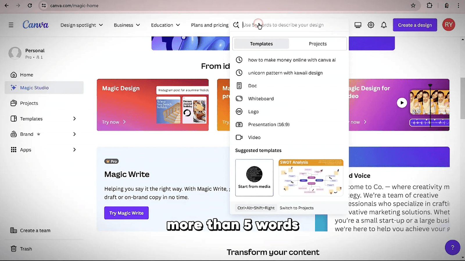The image size is (465, 261).
Task: Click the Presentation (16:9) icon
Action: coord(239,124)
